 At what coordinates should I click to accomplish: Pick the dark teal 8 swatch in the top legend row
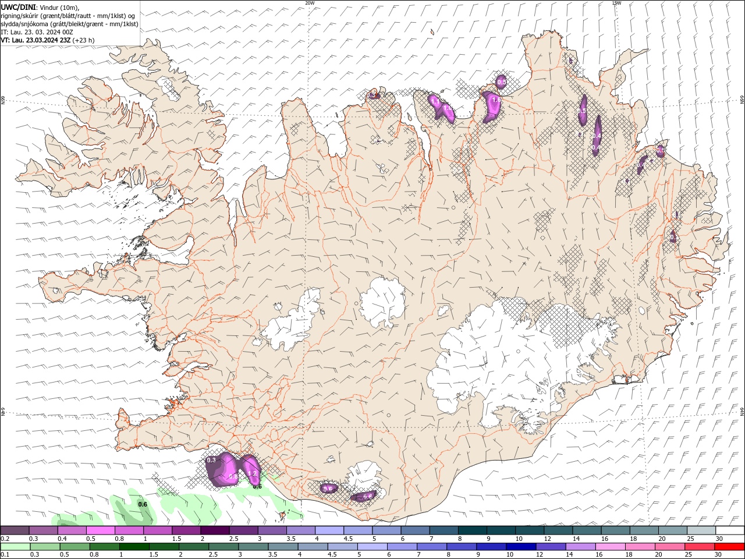(x=472, y=530)
